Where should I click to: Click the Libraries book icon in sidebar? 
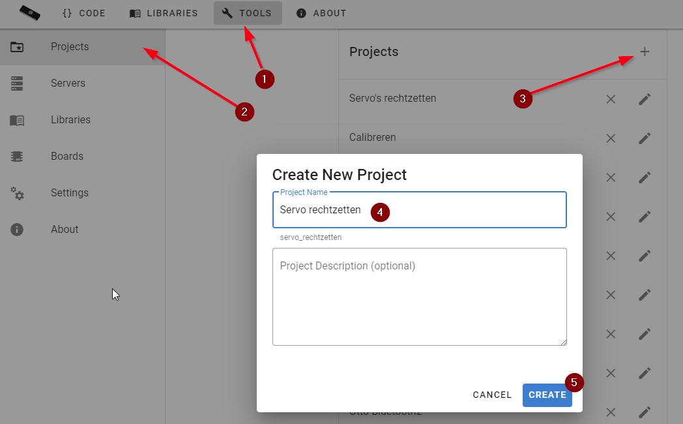(17, 120)
